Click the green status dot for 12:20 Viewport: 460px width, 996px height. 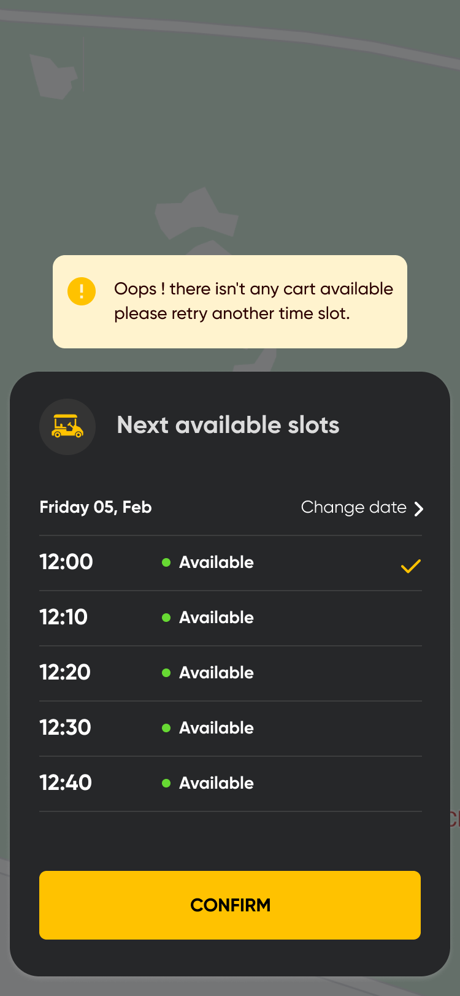click(166, 673)
